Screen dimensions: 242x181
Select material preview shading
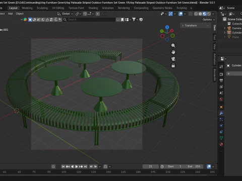(205, 14)
